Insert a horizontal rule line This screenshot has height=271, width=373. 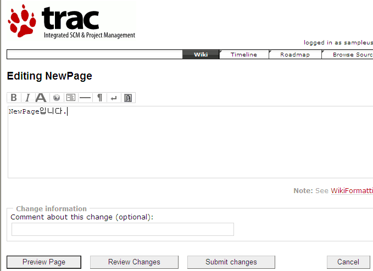tap(85, 98)
